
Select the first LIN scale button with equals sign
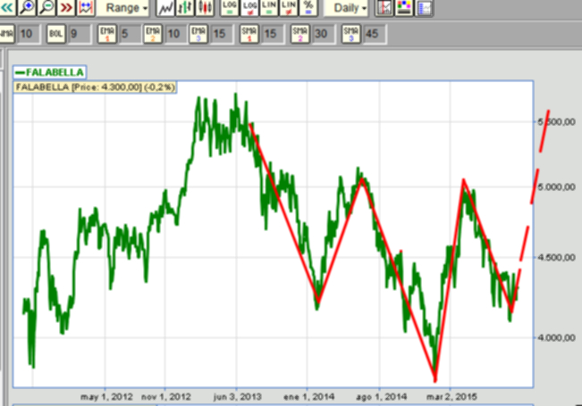[269, 7]
